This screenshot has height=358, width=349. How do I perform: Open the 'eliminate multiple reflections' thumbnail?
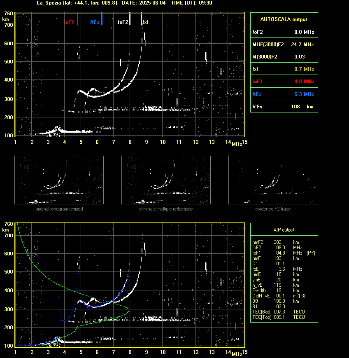pos(166,180)
